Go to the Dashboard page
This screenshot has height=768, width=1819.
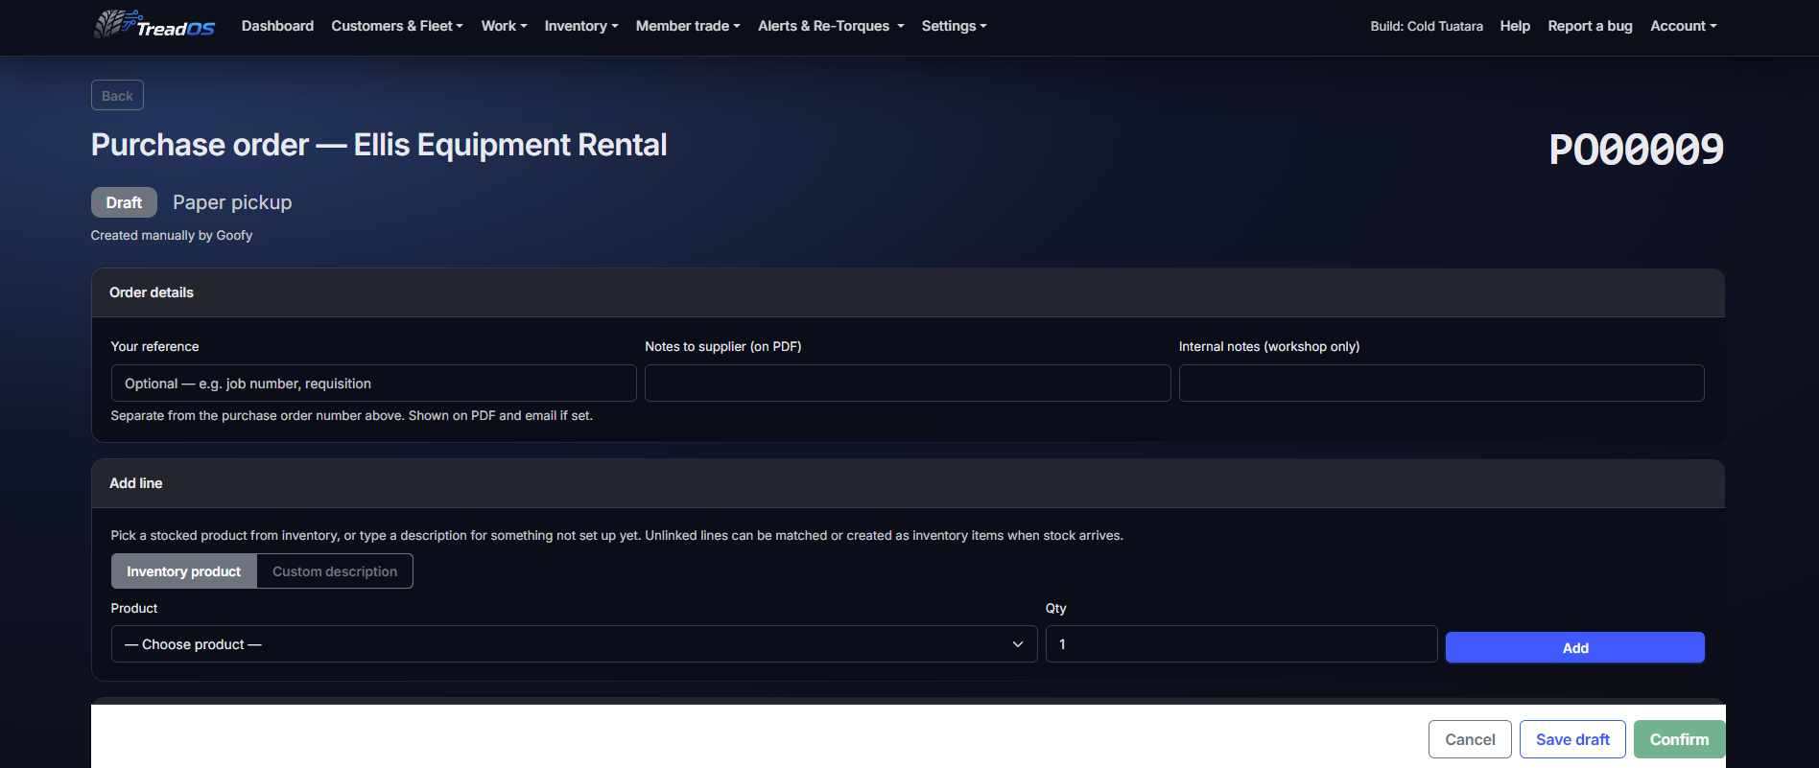(277, 26)
